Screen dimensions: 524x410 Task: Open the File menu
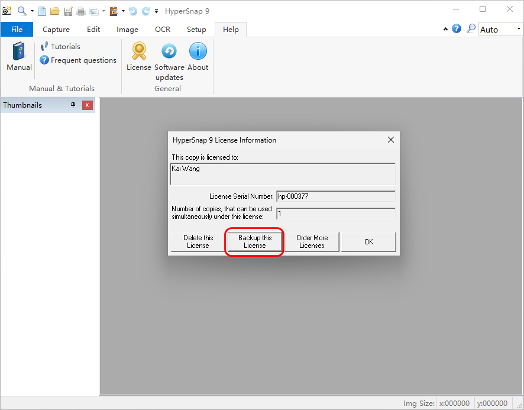pos(17,30)
